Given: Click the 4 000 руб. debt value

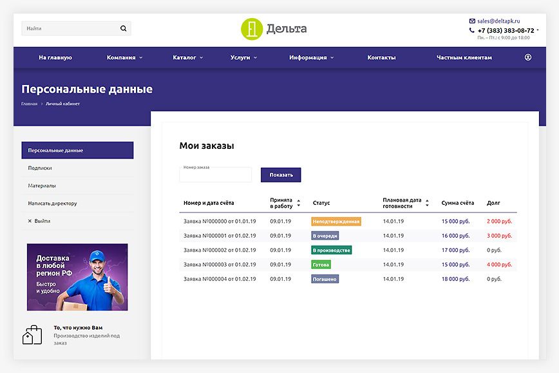Looking at the screenshot, I should [x=500, y=265].
